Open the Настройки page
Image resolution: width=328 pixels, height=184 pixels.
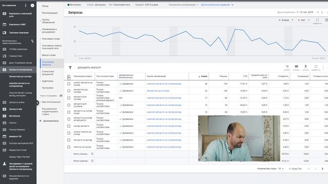[48, 88]
